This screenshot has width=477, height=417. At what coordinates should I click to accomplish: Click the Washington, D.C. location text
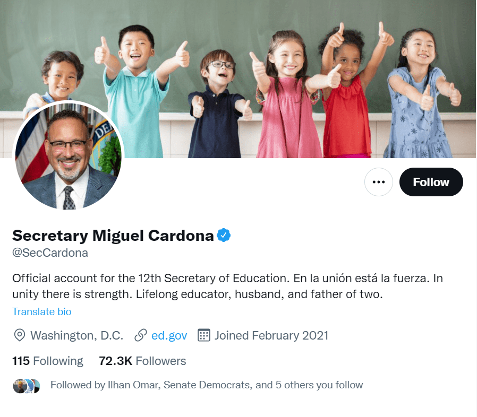76,335
